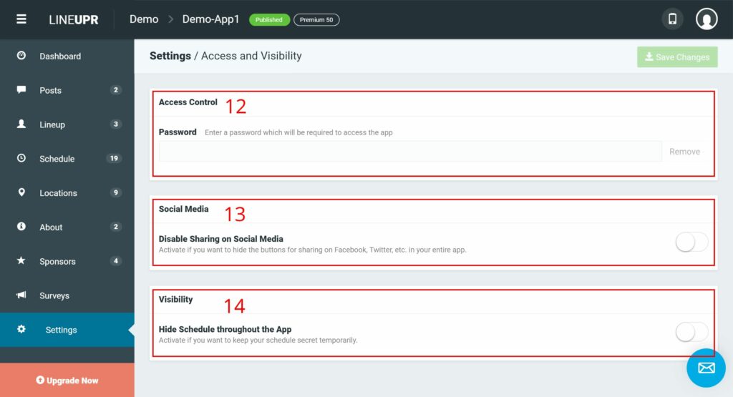The image size is (733, 397).
Task: Click the Locations pin icon
Action: coord(21,192)
